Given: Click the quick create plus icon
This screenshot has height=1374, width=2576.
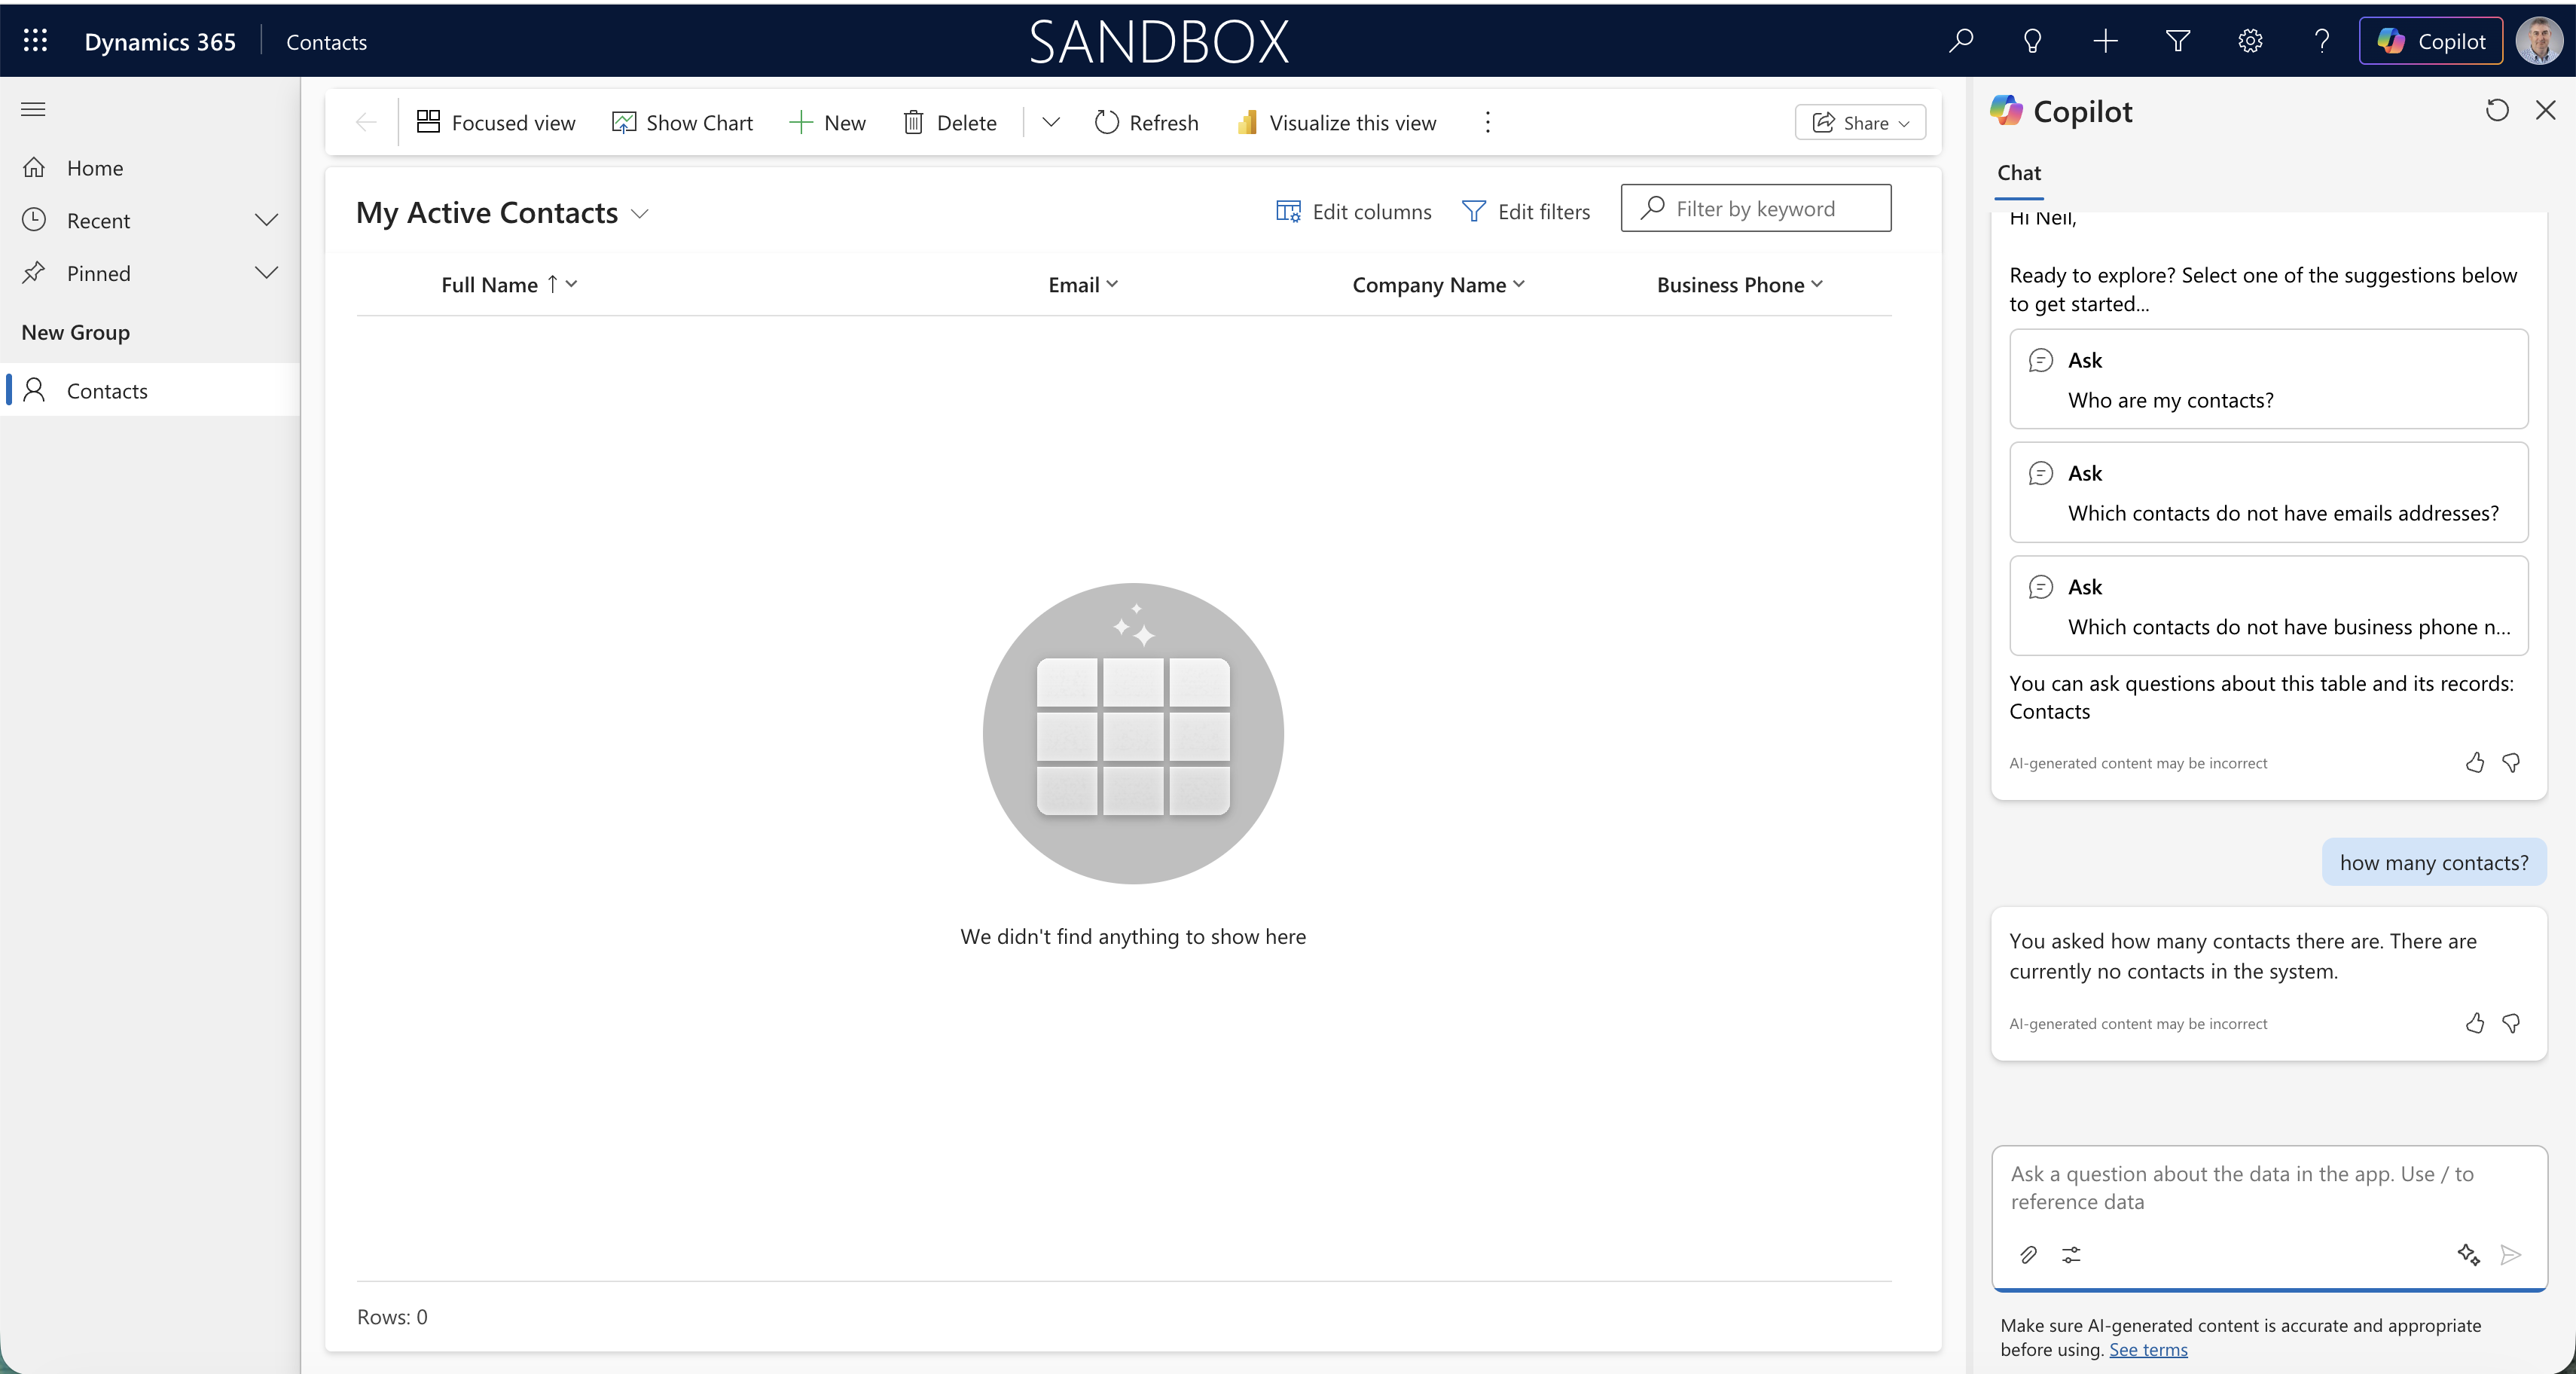Looking at the screenshot, I should (2105, 41).
